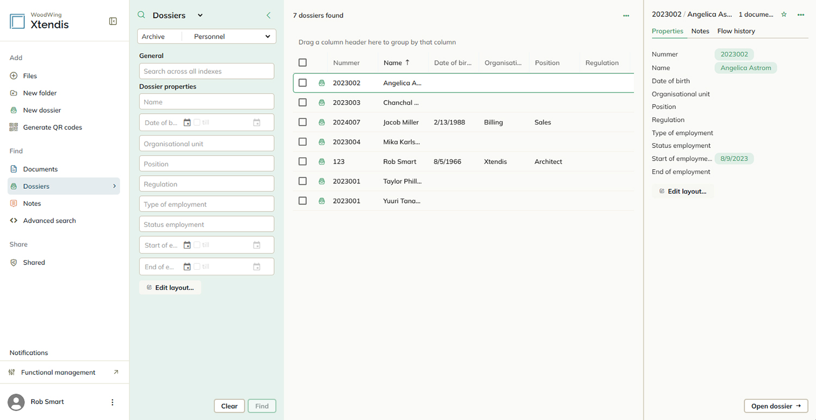816x420 pixels.
Task: Click the New dossier icon
Action: click(x=14, y=110)
